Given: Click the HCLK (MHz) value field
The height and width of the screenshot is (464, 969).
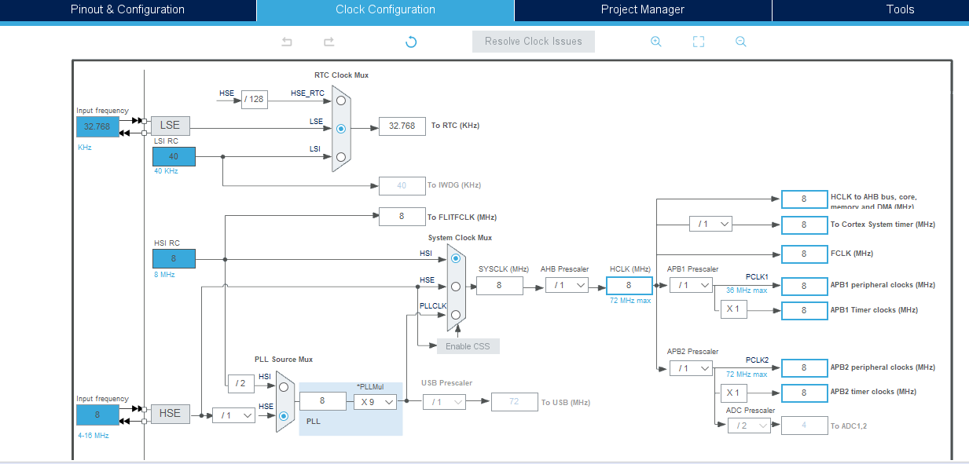Looking at the screenshot, I should pos(629,286).
